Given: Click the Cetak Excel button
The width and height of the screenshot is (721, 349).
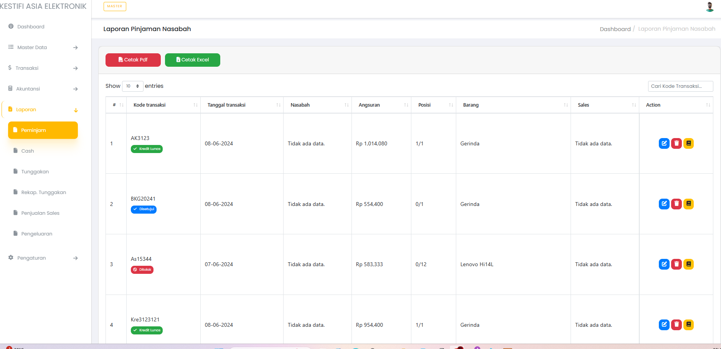Looking at the screenshot, I should tap(192, 60).
